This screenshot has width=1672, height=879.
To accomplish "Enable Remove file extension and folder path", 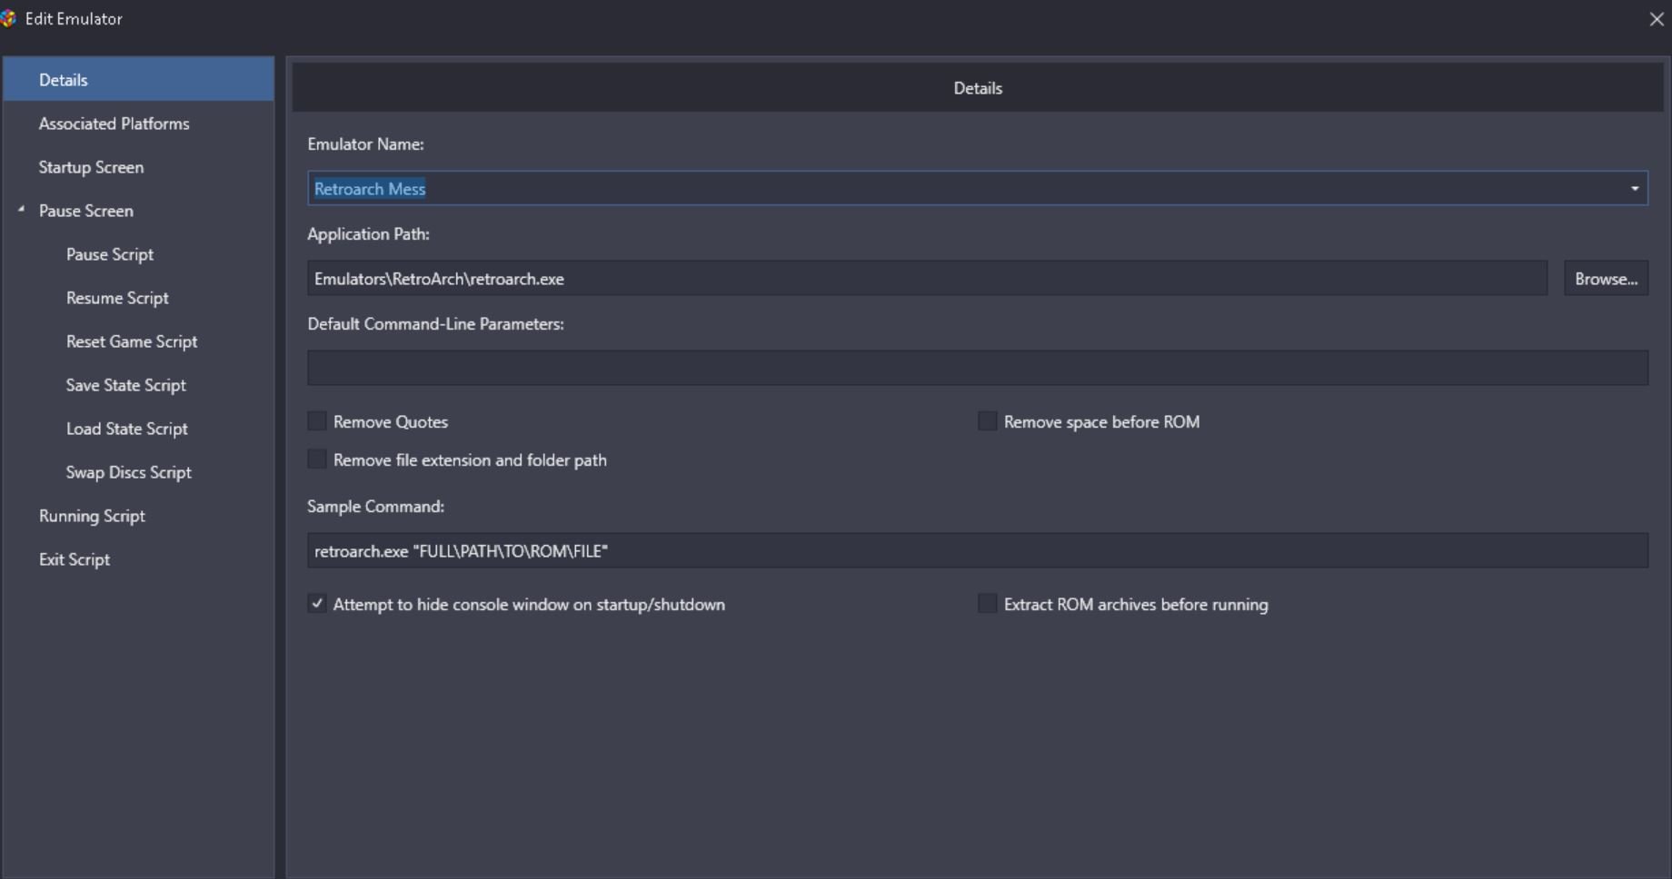I will click(317, 459).
